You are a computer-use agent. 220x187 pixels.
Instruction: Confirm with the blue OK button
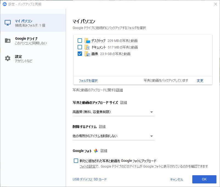204,179
